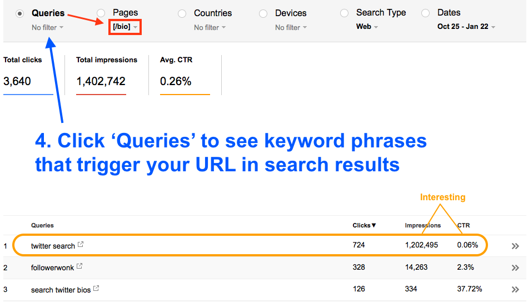
Task: Sort table by Impressions column header
Action: tap(422, 225)
